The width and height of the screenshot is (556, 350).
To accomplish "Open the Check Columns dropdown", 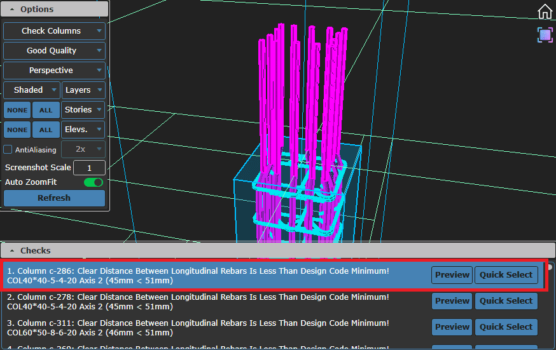I will click(x=54, y=30).
